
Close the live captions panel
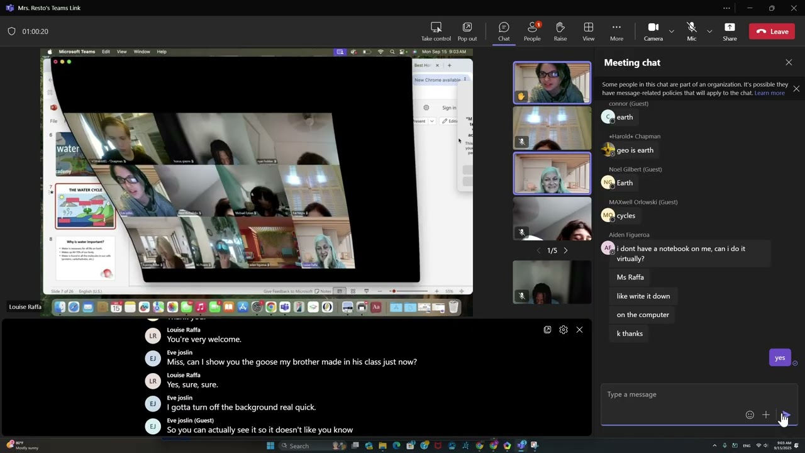pyautogui.click(x=579, y=330)
